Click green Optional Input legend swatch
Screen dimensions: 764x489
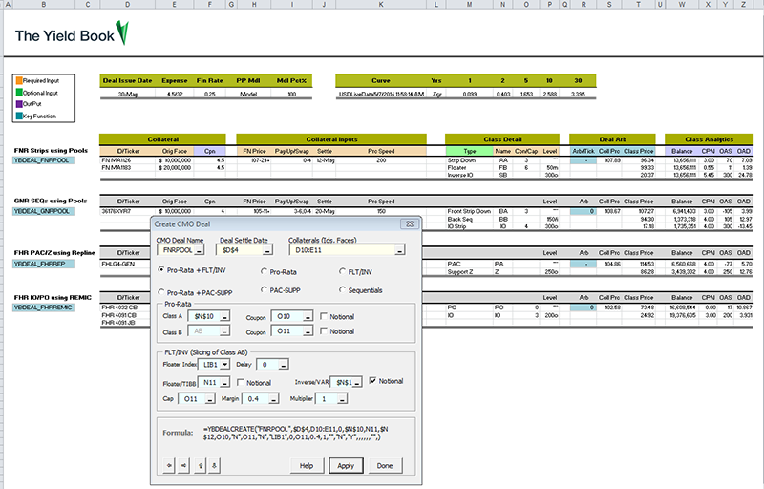click(19, 93)
